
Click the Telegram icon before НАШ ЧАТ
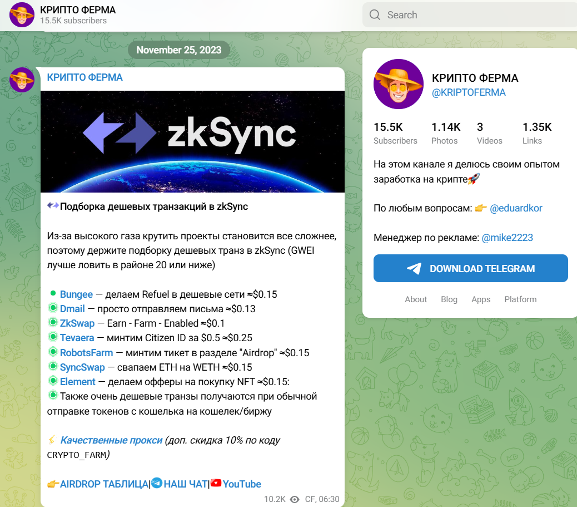157,483
